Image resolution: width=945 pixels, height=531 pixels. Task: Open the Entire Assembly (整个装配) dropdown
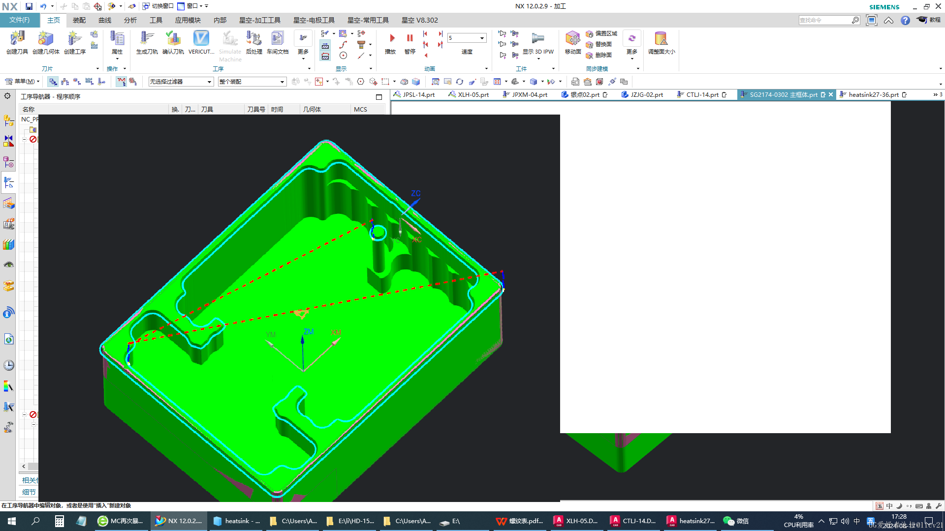coord(252,82)
